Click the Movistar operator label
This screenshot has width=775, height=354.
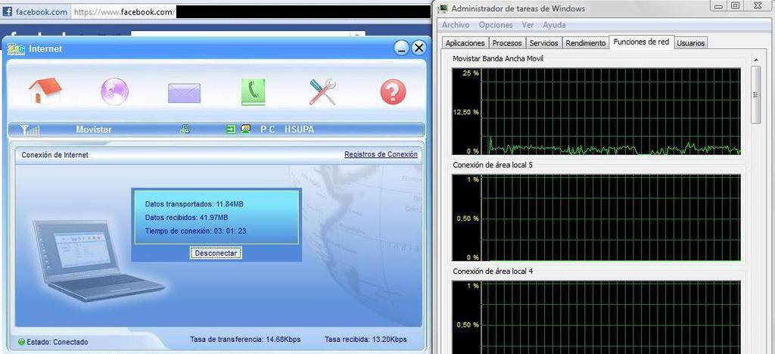[94, 129]
